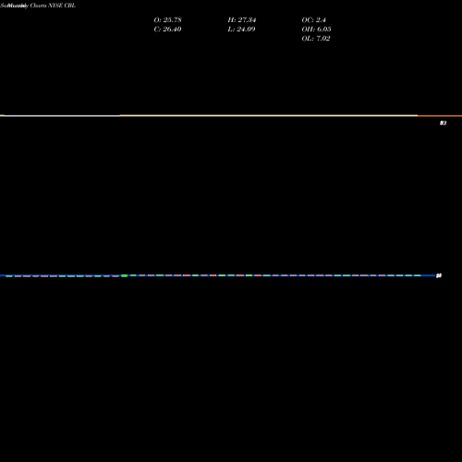Click the bright green candle on the price line
The width and height of the screenshot is (462, 462).
pos(125,275)
